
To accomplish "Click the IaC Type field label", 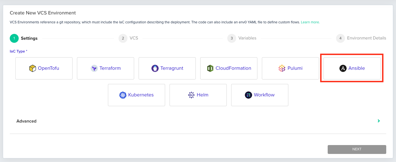I will 19,51.
